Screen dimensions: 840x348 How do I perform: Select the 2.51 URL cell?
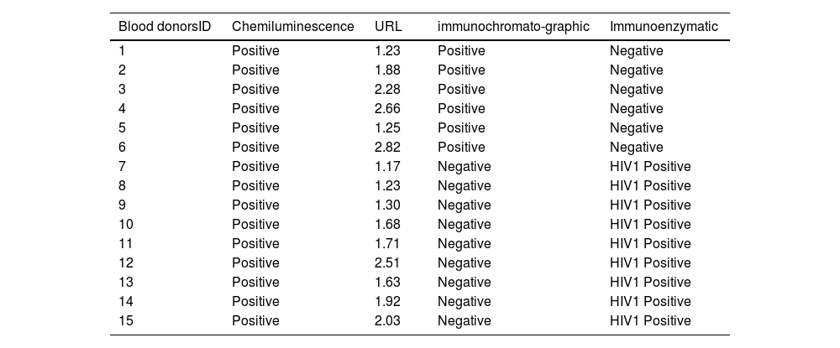tap(387, 262)
